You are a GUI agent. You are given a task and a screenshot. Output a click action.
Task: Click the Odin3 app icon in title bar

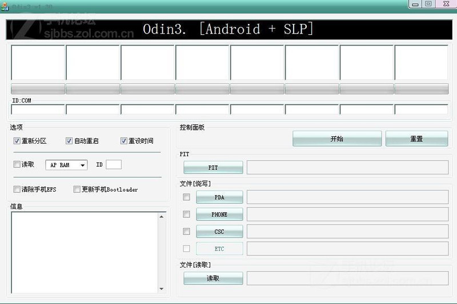pyautogui.click(x=5, y=5)
